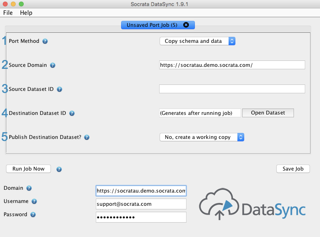Click the Destination Dataset ID label
The image size is (320, 237).
point(37,113)
